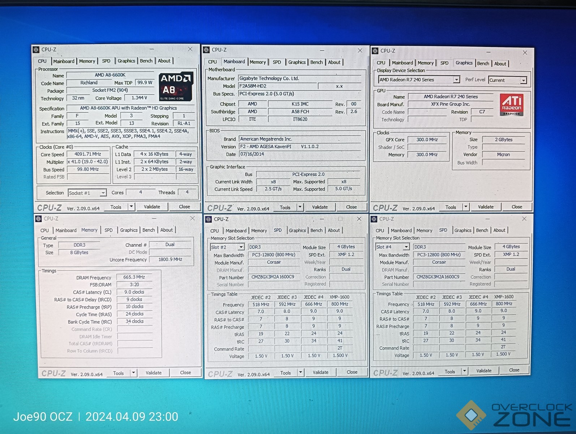Open the Bench tab in the Slot #4 window
The image size is (576, 434).
482,230
